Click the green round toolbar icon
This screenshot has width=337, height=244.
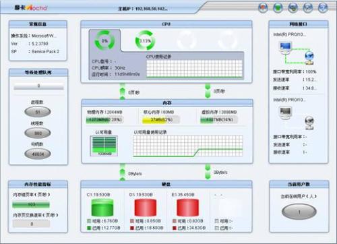click(x=278, y=8)
